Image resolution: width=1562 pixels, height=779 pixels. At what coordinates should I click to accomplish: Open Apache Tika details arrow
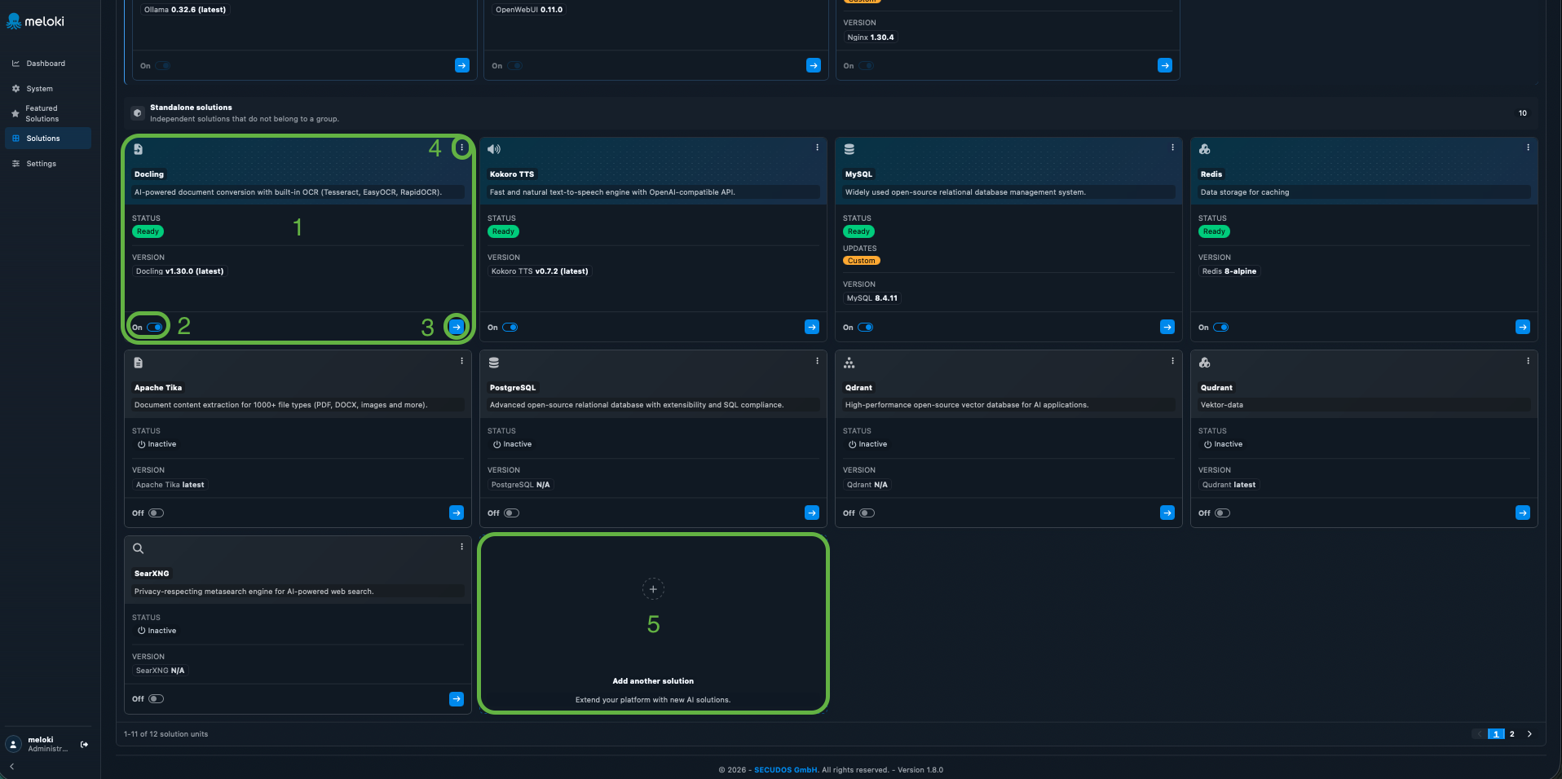coord(457,513)
